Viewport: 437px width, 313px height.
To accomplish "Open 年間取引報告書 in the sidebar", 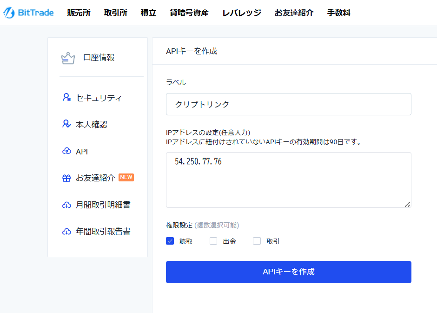I will (x=103, y=231).
